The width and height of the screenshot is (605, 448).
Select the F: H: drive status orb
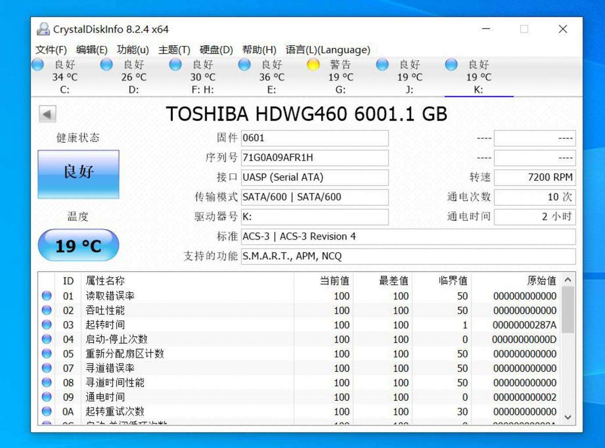click(x=175, y=65)
